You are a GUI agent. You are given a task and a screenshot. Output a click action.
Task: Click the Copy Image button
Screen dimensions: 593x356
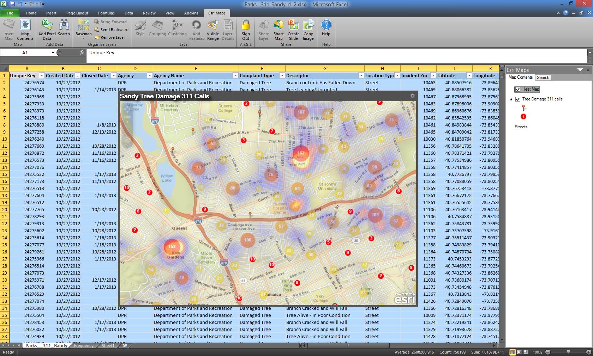[x=308, y=30]
